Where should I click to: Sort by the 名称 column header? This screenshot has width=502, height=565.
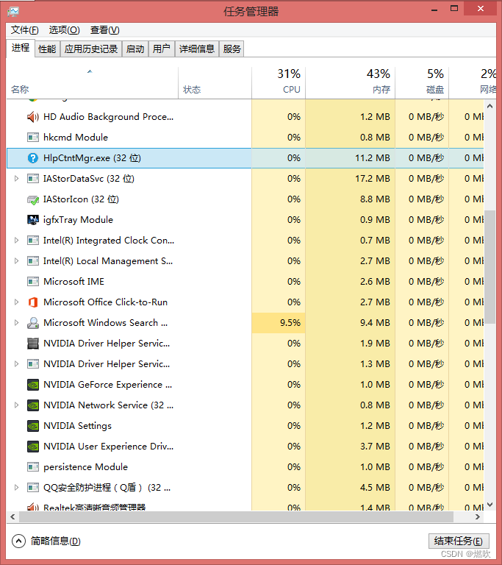point(92,83)
